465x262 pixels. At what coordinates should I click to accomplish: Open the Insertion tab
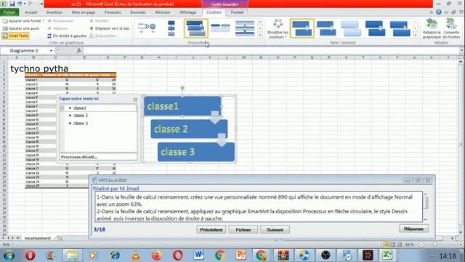[54, 12]
